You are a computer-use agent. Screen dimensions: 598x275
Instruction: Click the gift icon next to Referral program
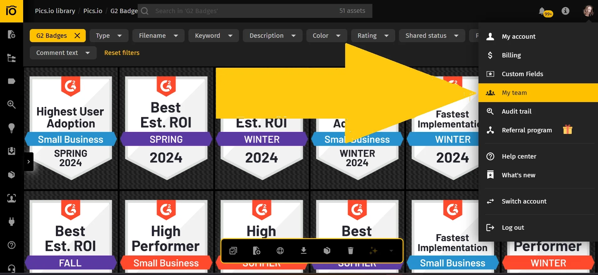point(567,130)
